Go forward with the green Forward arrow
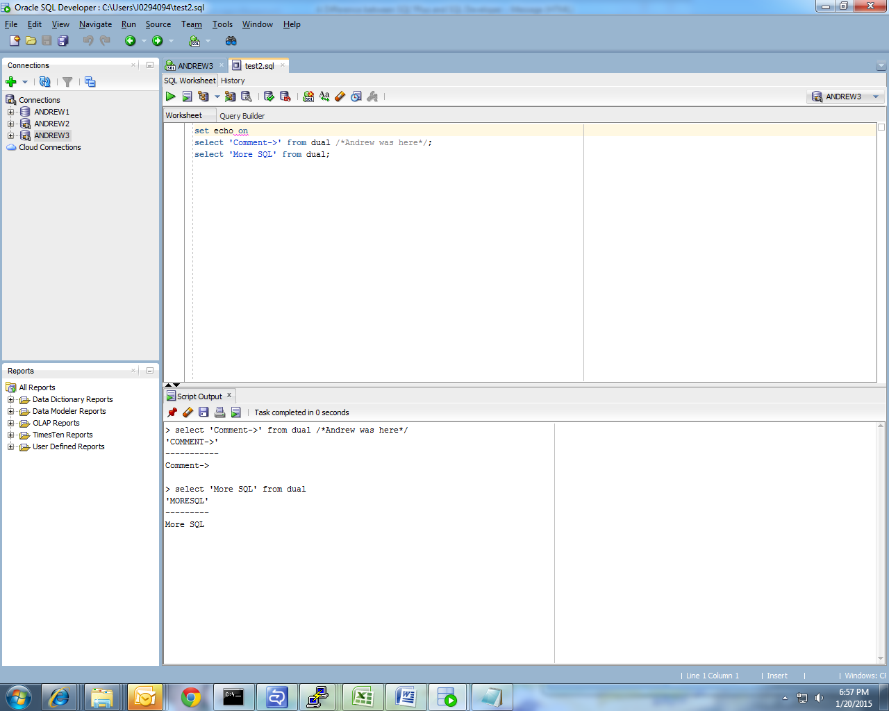This screenshot has height=711, width=889. (x=158, y=41)
